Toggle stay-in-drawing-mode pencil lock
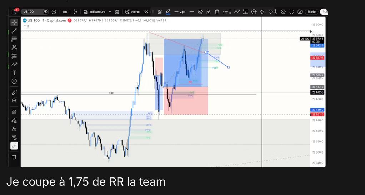 [14, 121]
